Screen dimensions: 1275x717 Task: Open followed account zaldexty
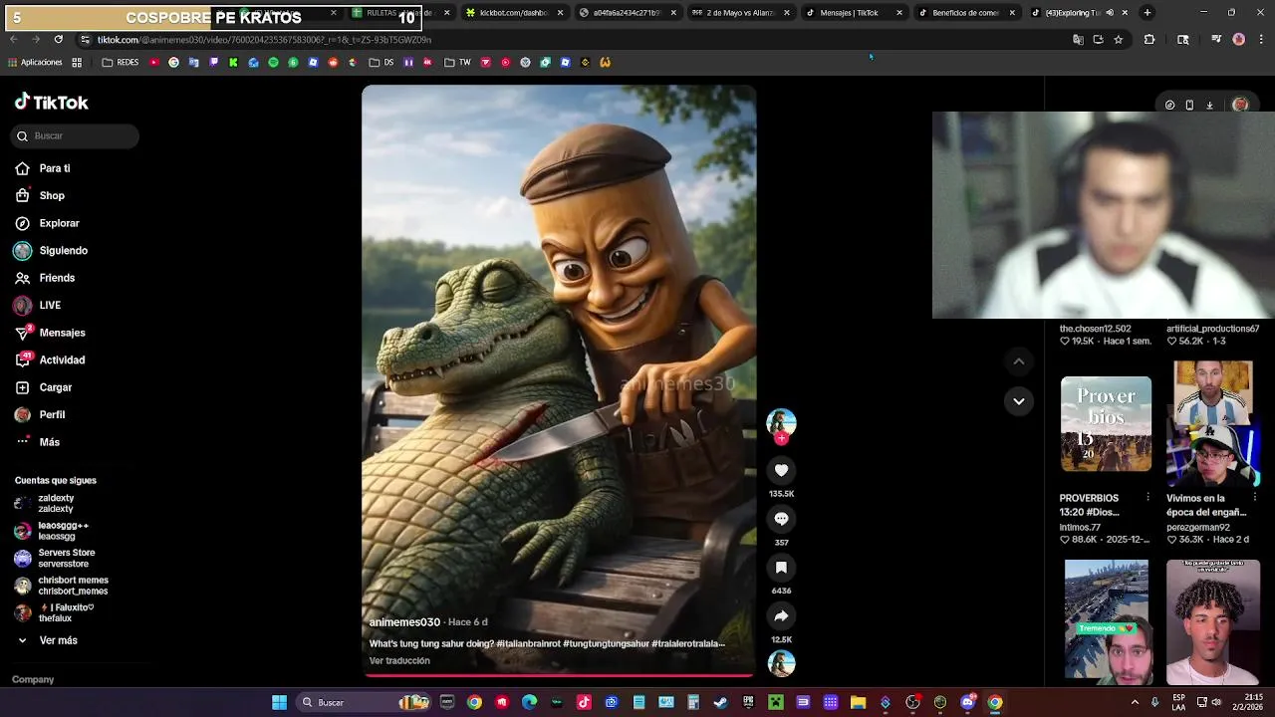pyautogui.click(x=45, y=504)
